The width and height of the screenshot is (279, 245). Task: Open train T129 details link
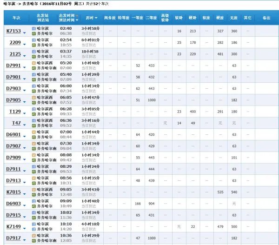(x=15, y=112)
